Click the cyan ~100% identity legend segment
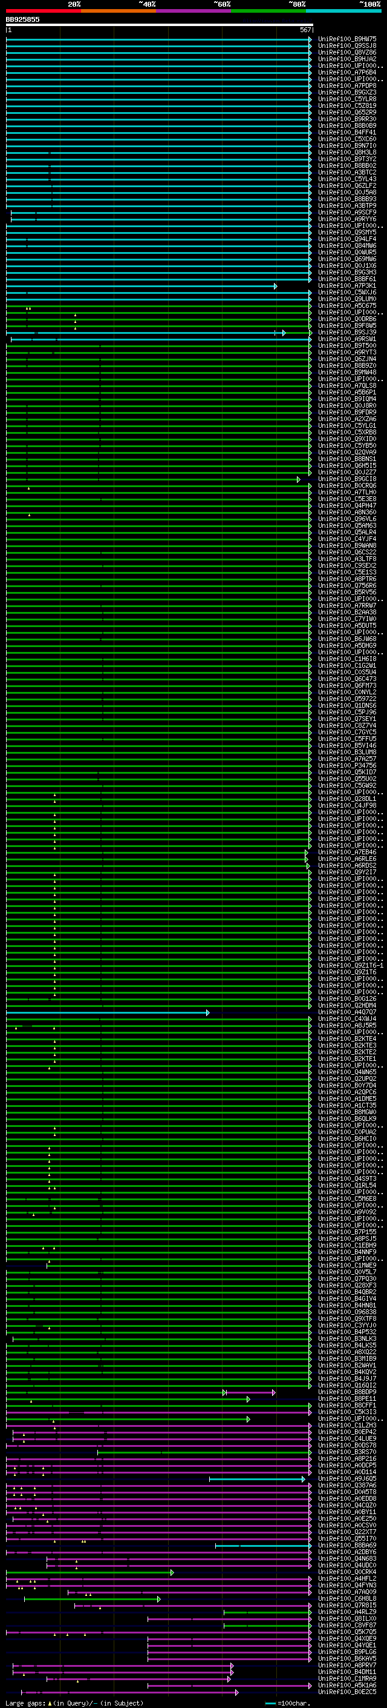387x1708 pixels. [x=343, y=11]
